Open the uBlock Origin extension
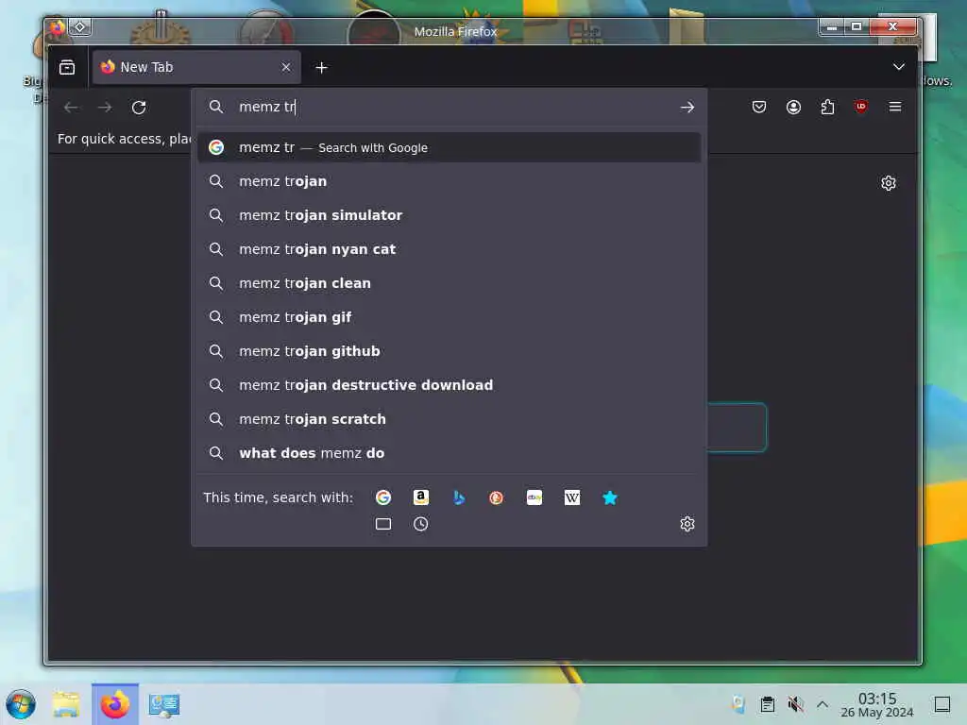 coord(861,107)
